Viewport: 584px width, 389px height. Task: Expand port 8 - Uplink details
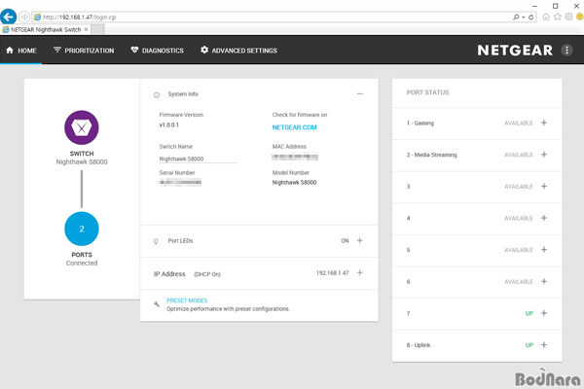[544, 344]
